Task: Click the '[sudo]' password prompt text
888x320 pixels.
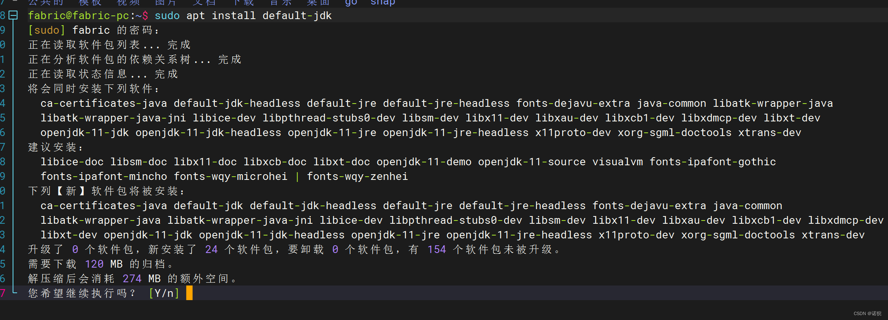Action: click(x=47, y=30)
